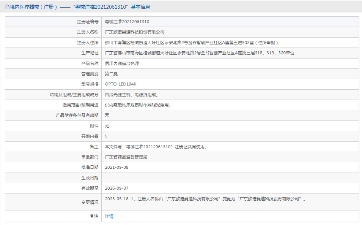Image resolution: width=362 pixels, height=225 pixels.
Task: Select product name 医用内窥镜冷光源
Action: coord(122,63)
